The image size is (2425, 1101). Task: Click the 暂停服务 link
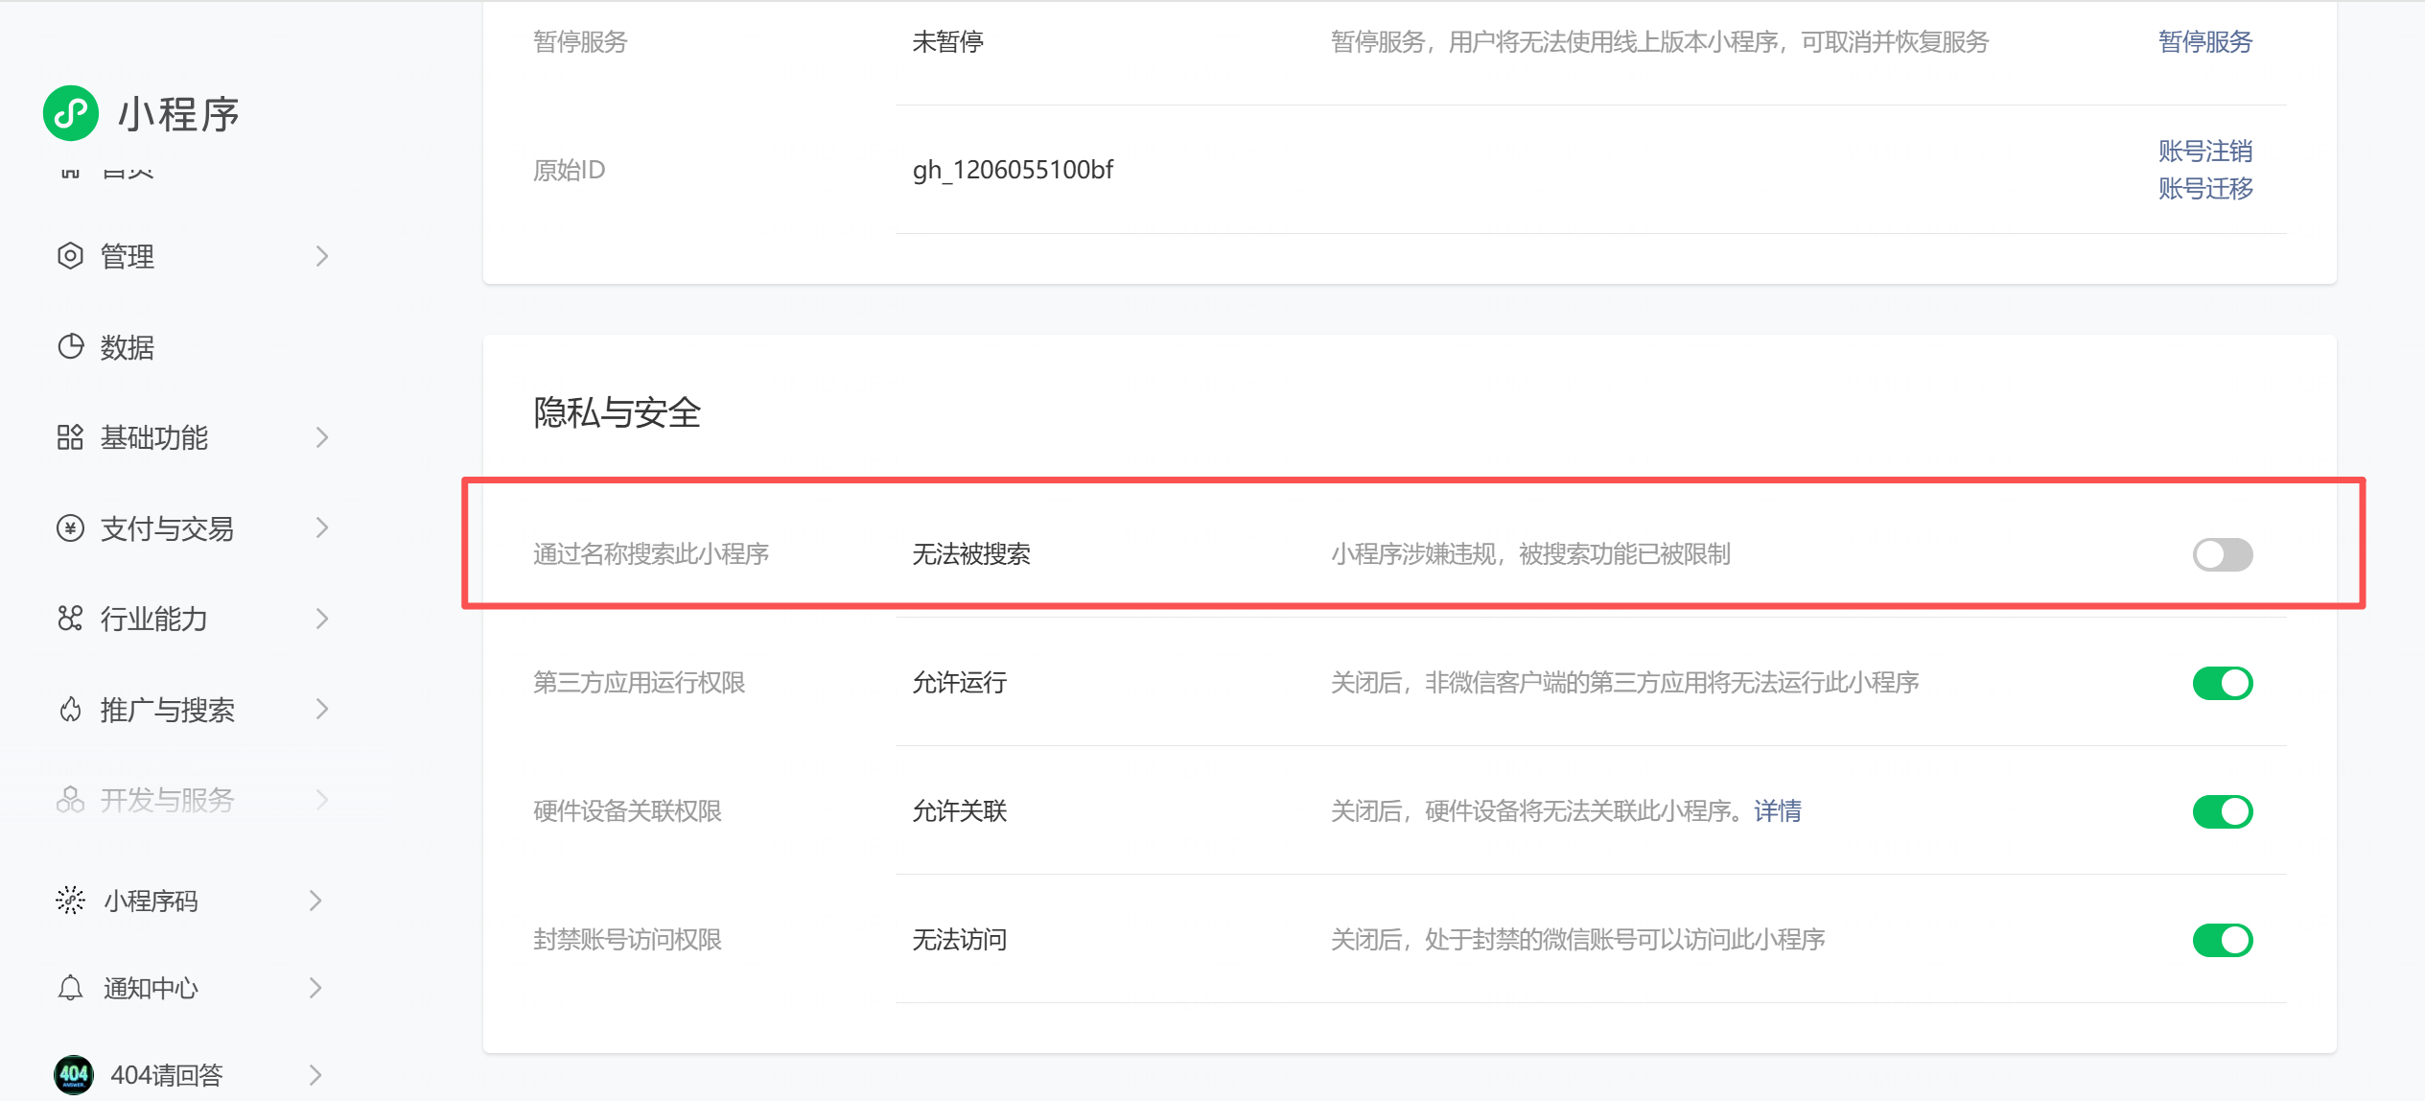coord(2204,41)
